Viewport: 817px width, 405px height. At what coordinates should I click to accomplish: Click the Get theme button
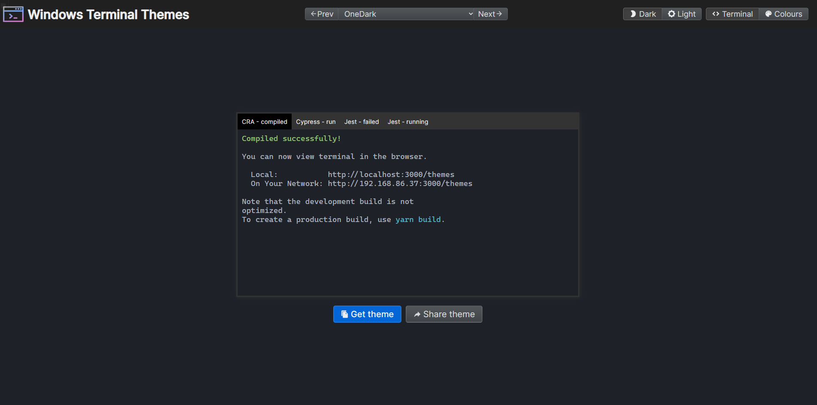click(x=367, y=314)
